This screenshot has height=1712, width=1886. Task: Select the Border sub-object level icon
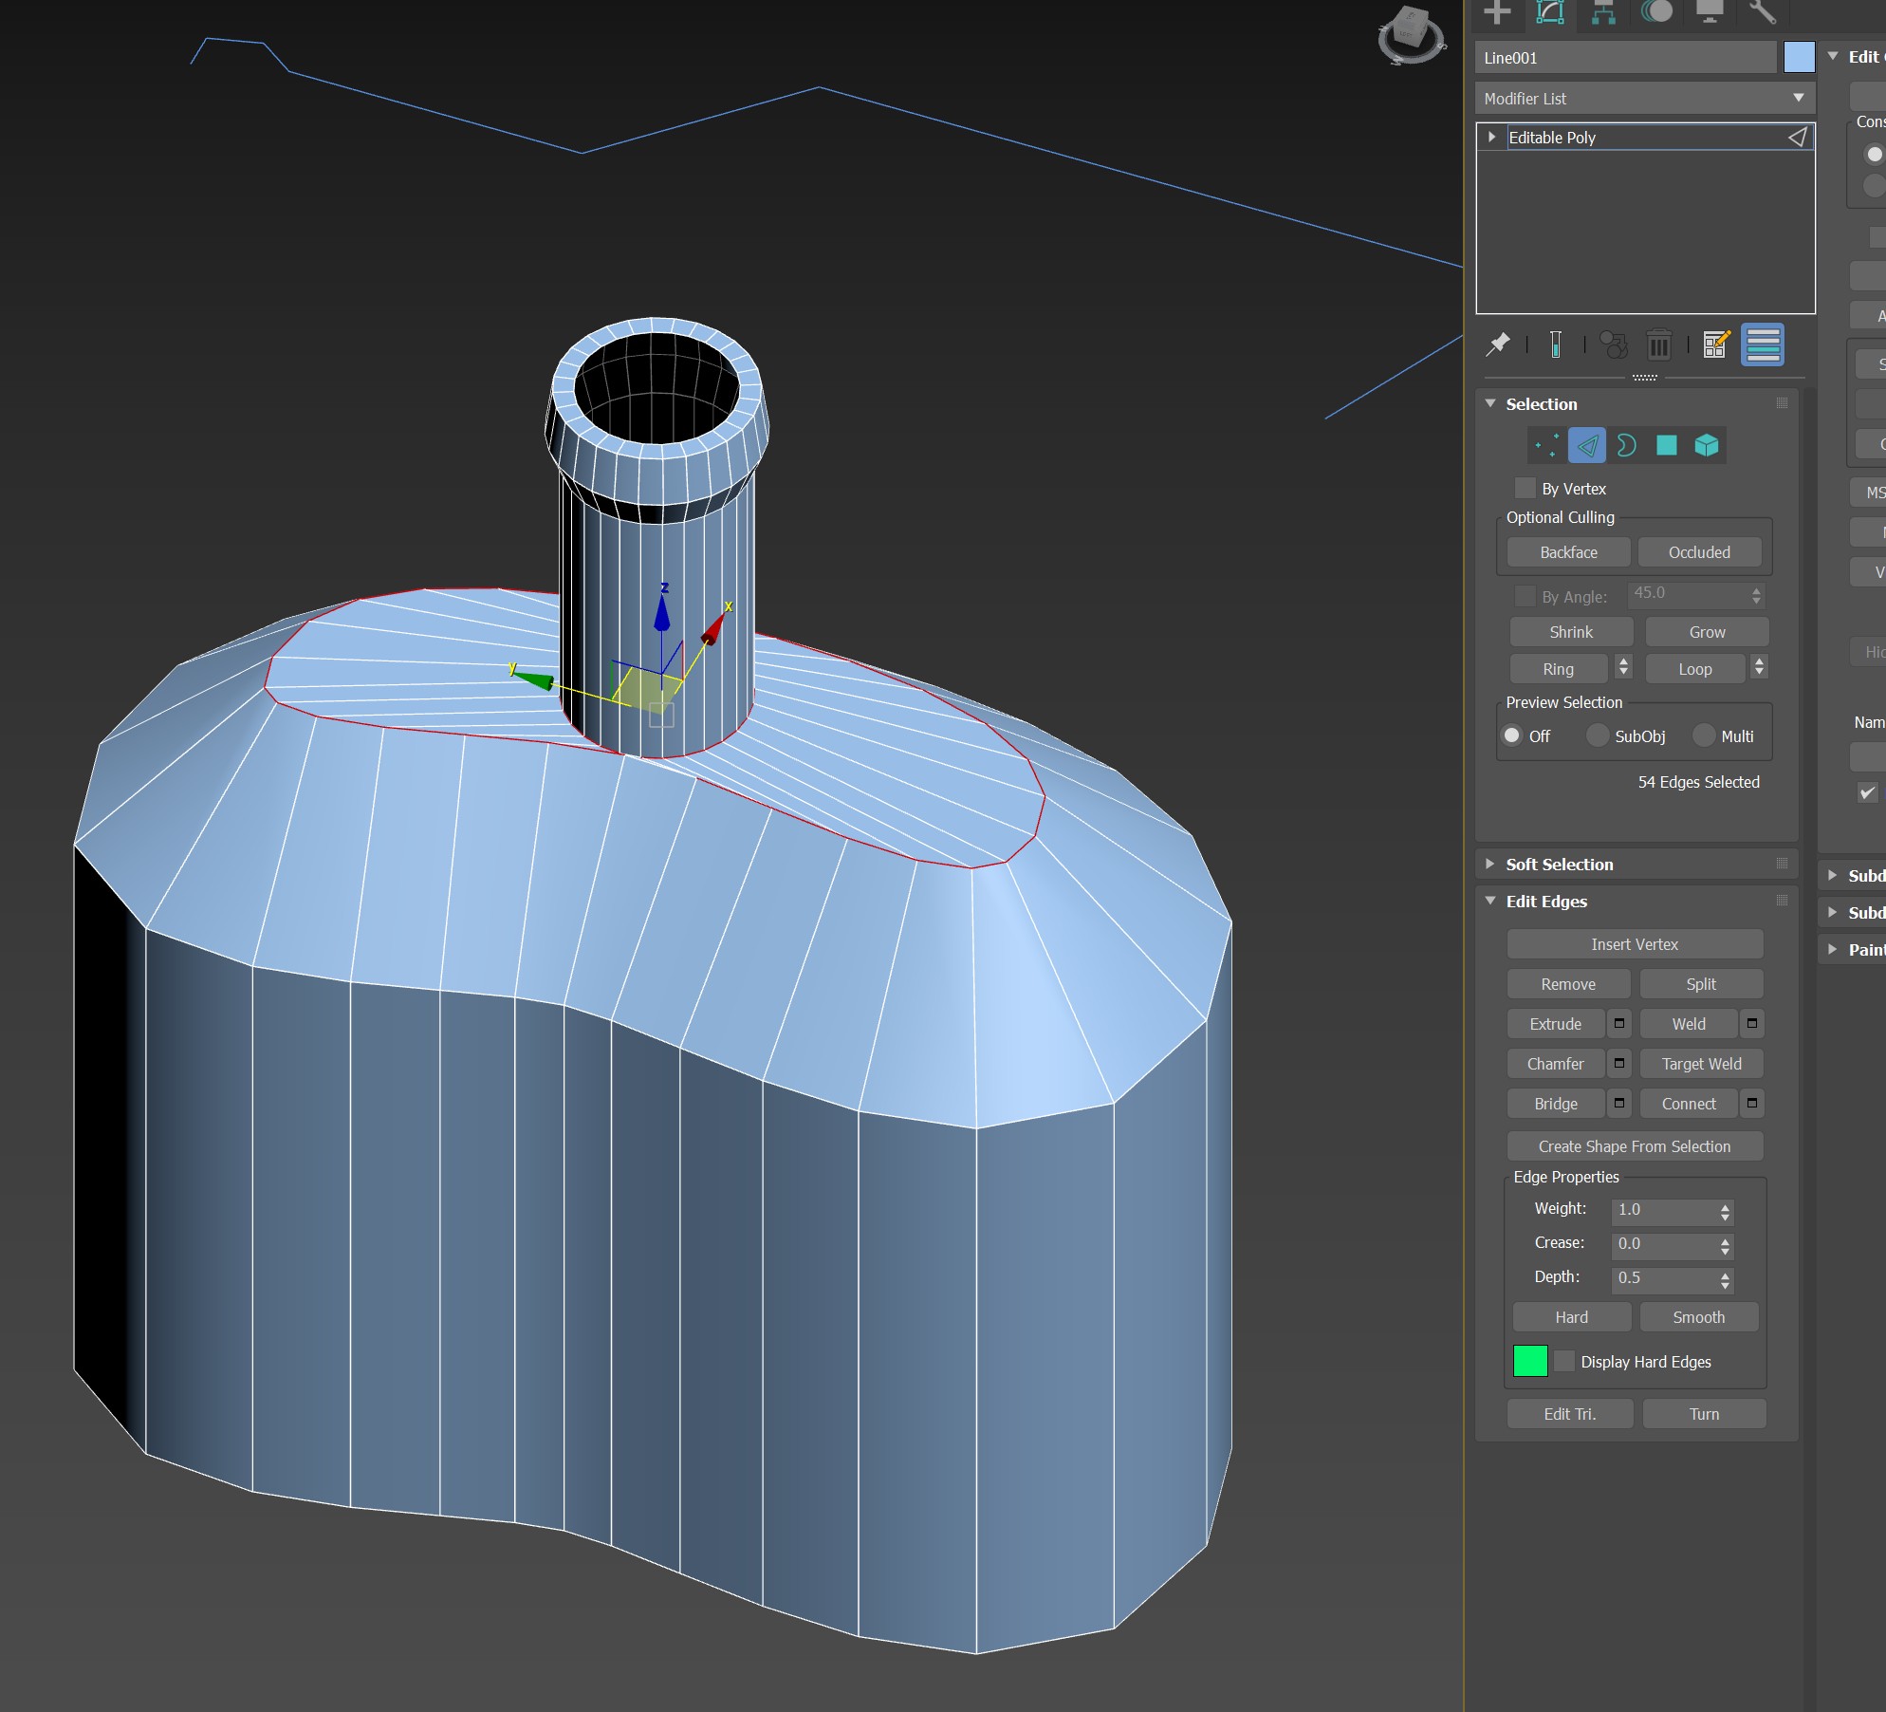tap(1626, 445)
